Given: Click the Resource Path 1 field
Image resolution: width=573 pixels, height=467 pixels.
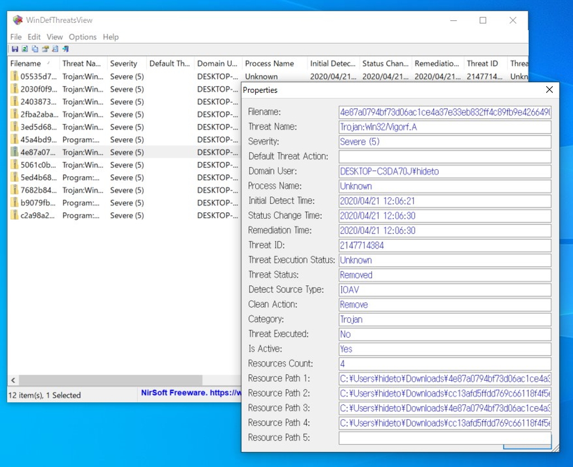Looking at the screenshot, I should coord(445,379).
